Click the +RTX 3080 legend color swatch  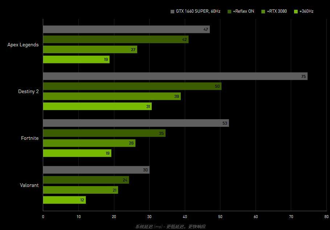pos(263,12)
